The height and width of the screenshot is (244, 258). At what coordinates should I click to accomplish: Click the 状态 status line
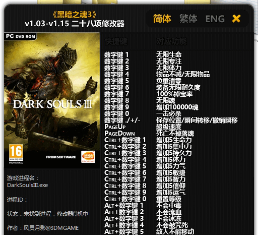tap(47, 214)
